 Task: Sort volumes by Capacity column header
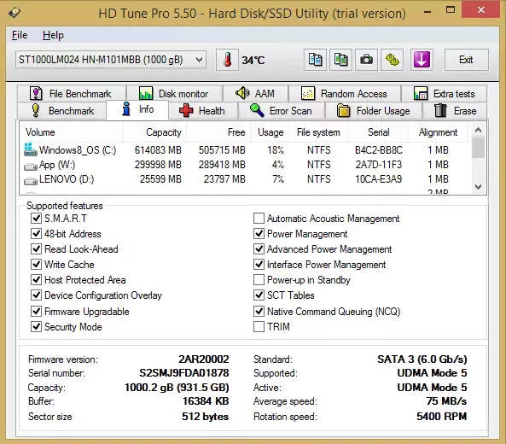(154, 132)
